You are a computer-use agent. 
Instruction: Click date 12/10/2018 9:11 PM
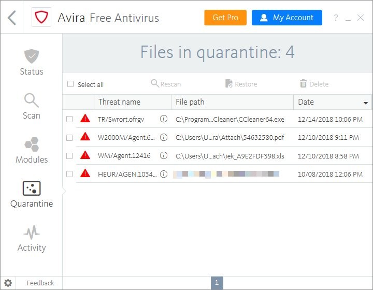pyautogui.click(x=328, y=138)
